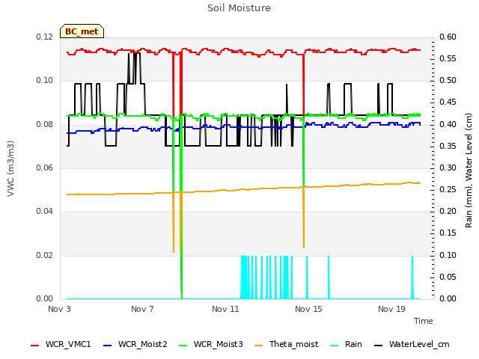Click the 0.12 left axis value
The height and width of the screenshot is (359, 479).
[x=45, y=37]
